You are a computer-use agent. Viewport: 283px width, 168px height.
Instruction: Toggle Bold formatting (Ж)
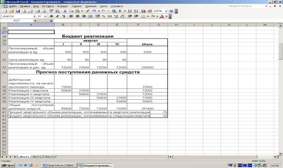(x=51, y=16)
